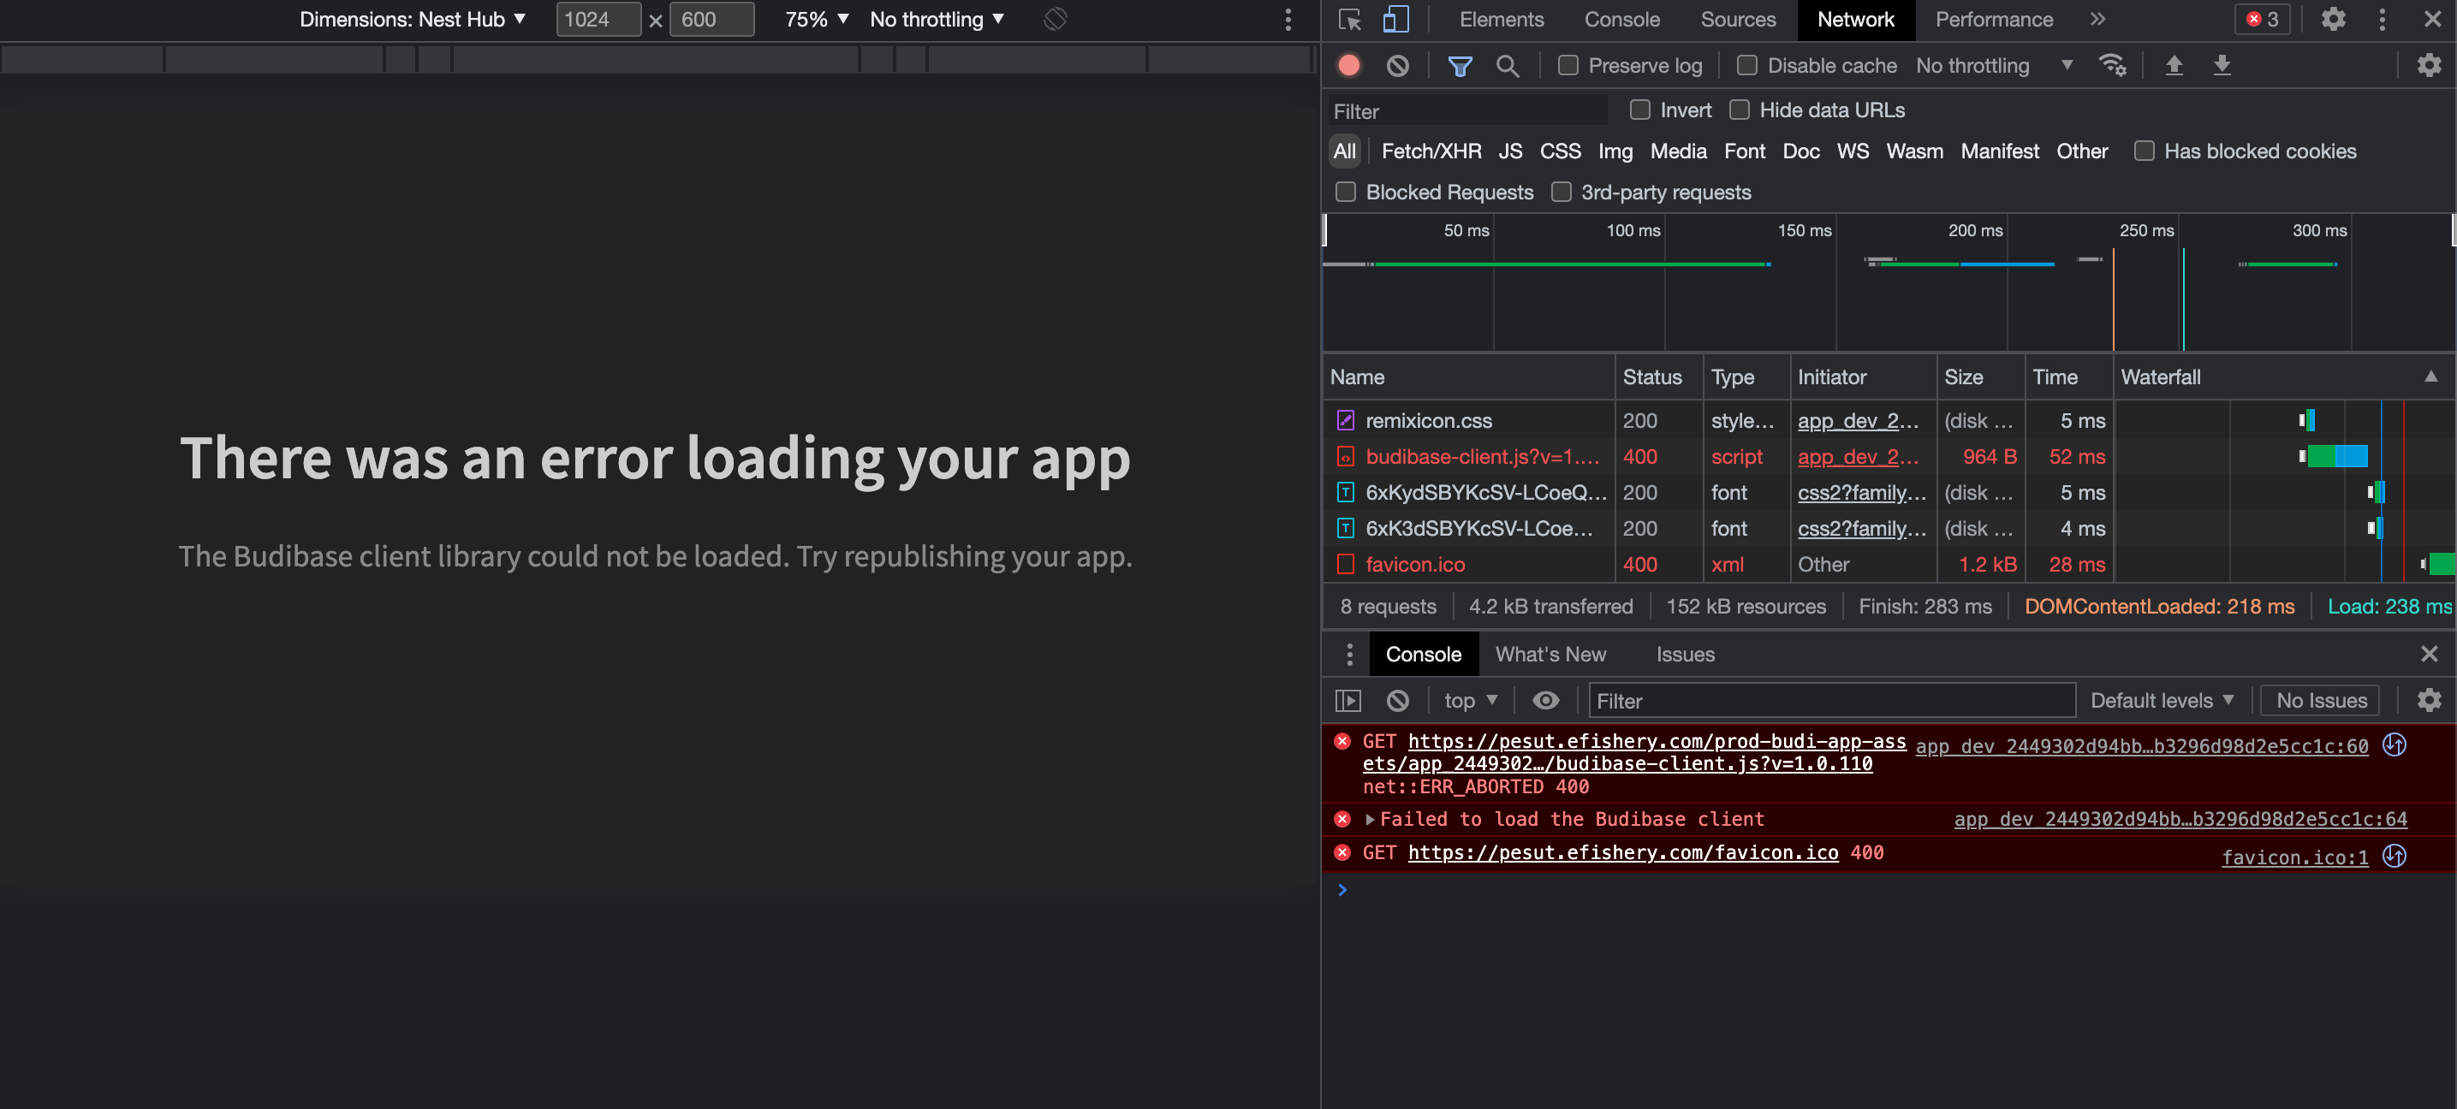Open drawer three-dot menu

click(x=1348, y=654)
